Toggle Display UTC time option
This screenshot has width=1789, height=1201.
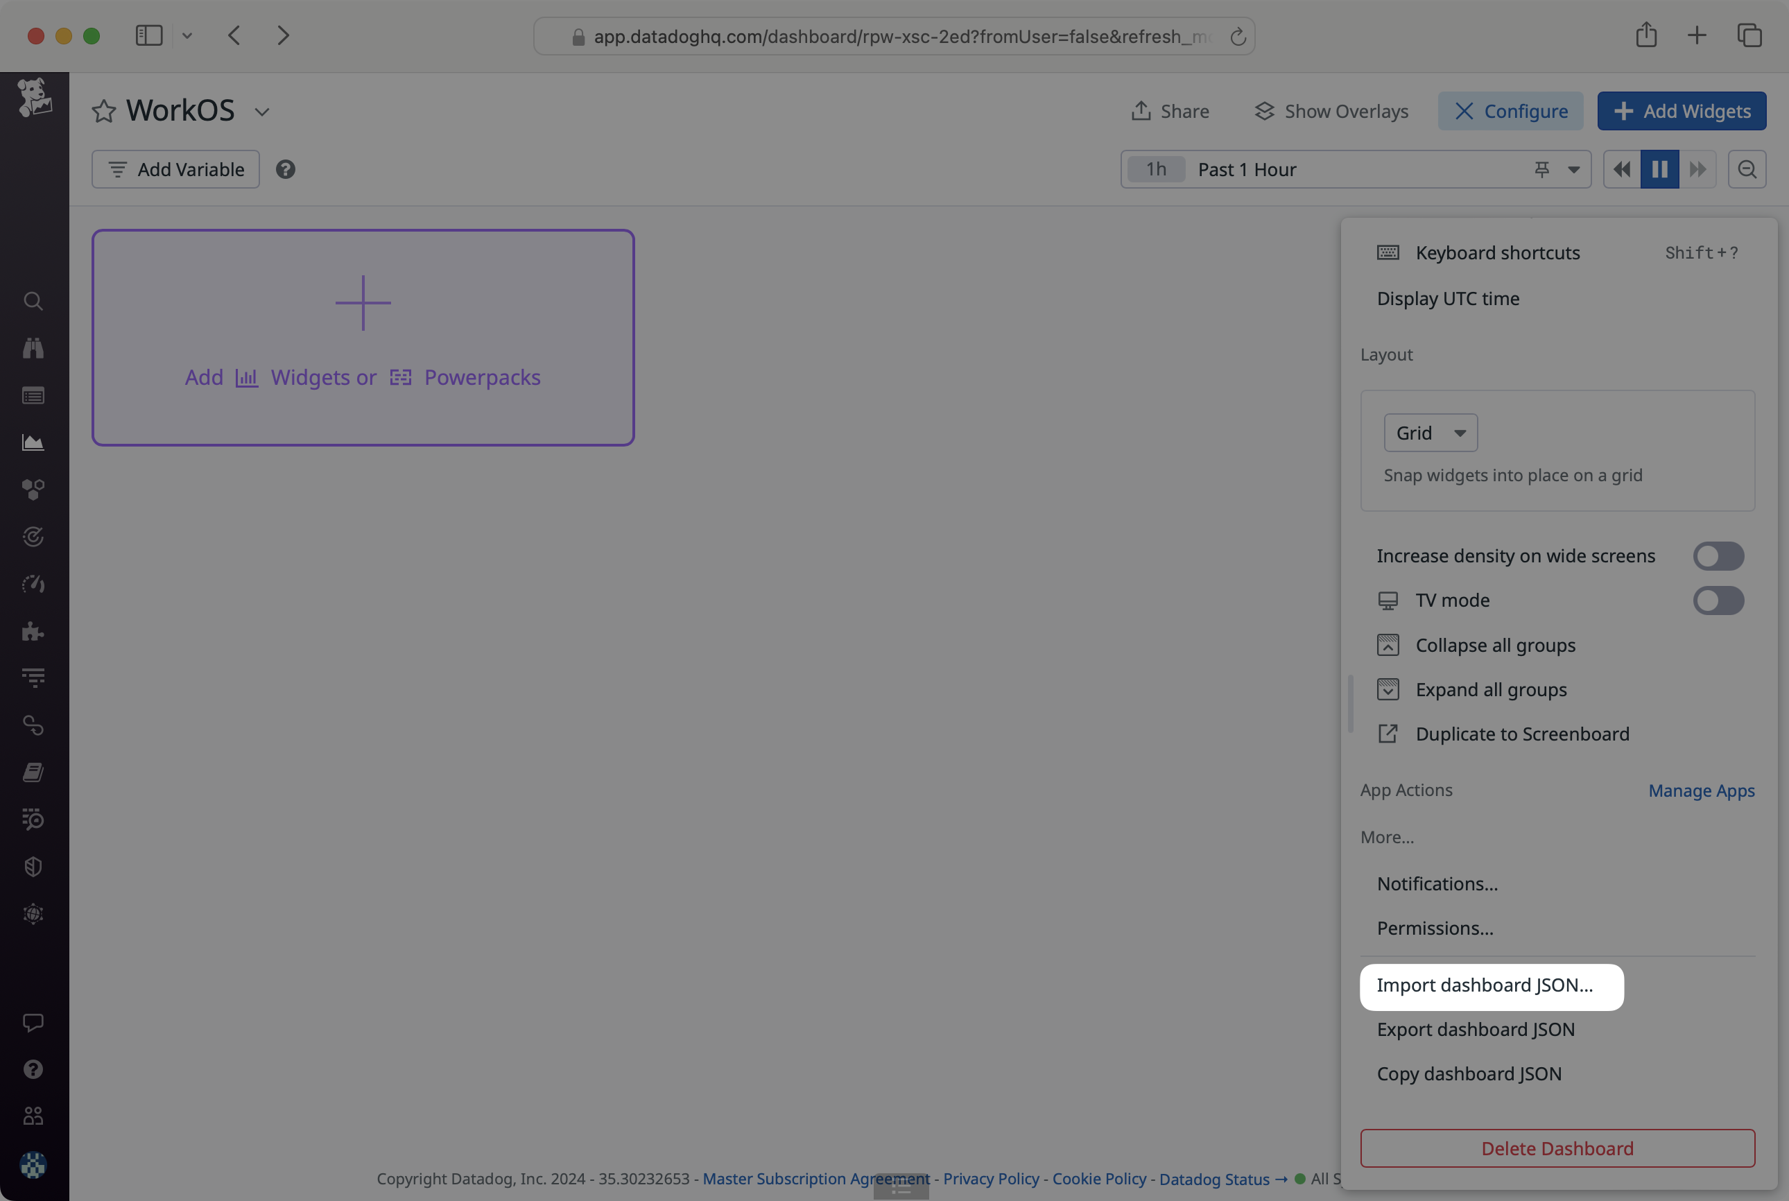1447,297
